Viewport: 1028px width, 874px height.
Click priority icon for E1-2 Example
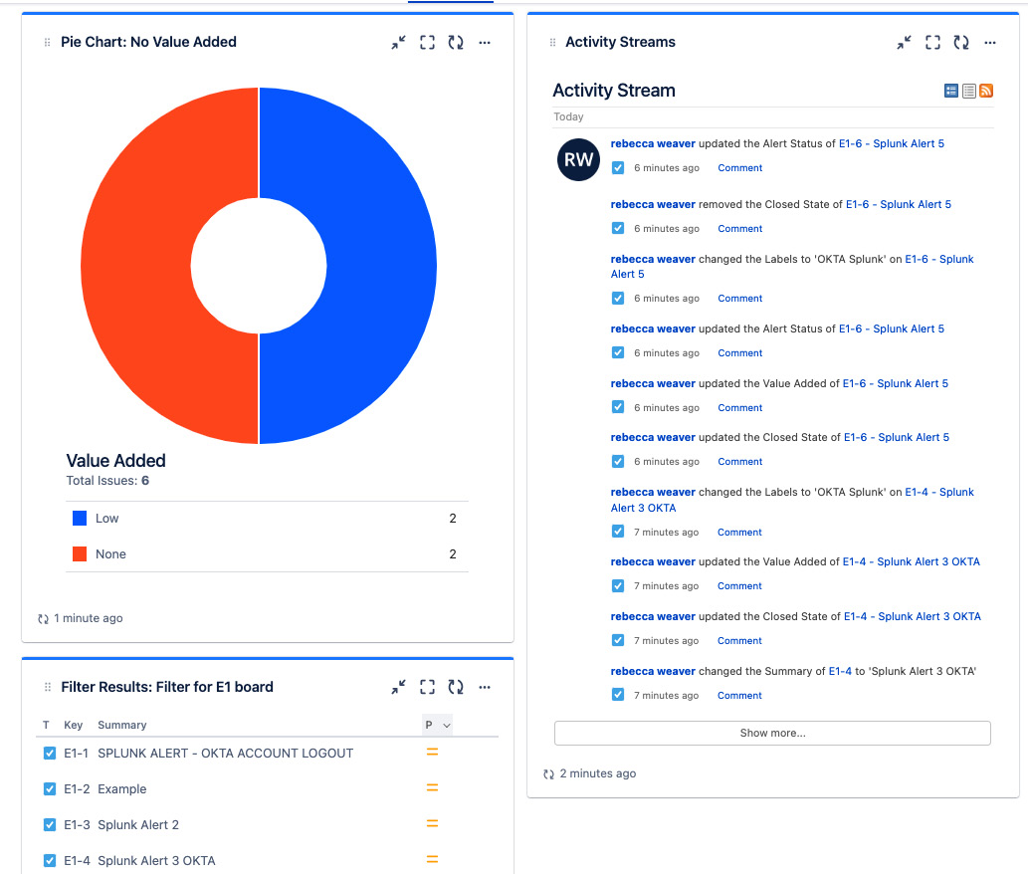coord(432,788)
